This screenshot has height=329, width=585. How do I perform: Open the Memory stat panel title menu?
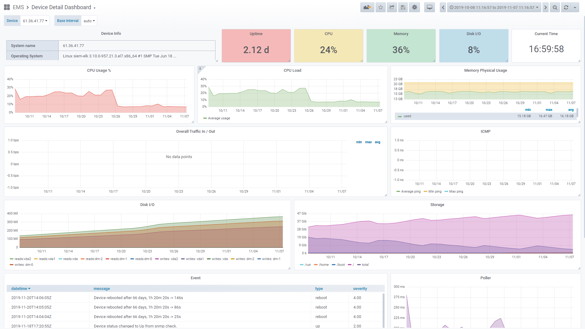401,34
